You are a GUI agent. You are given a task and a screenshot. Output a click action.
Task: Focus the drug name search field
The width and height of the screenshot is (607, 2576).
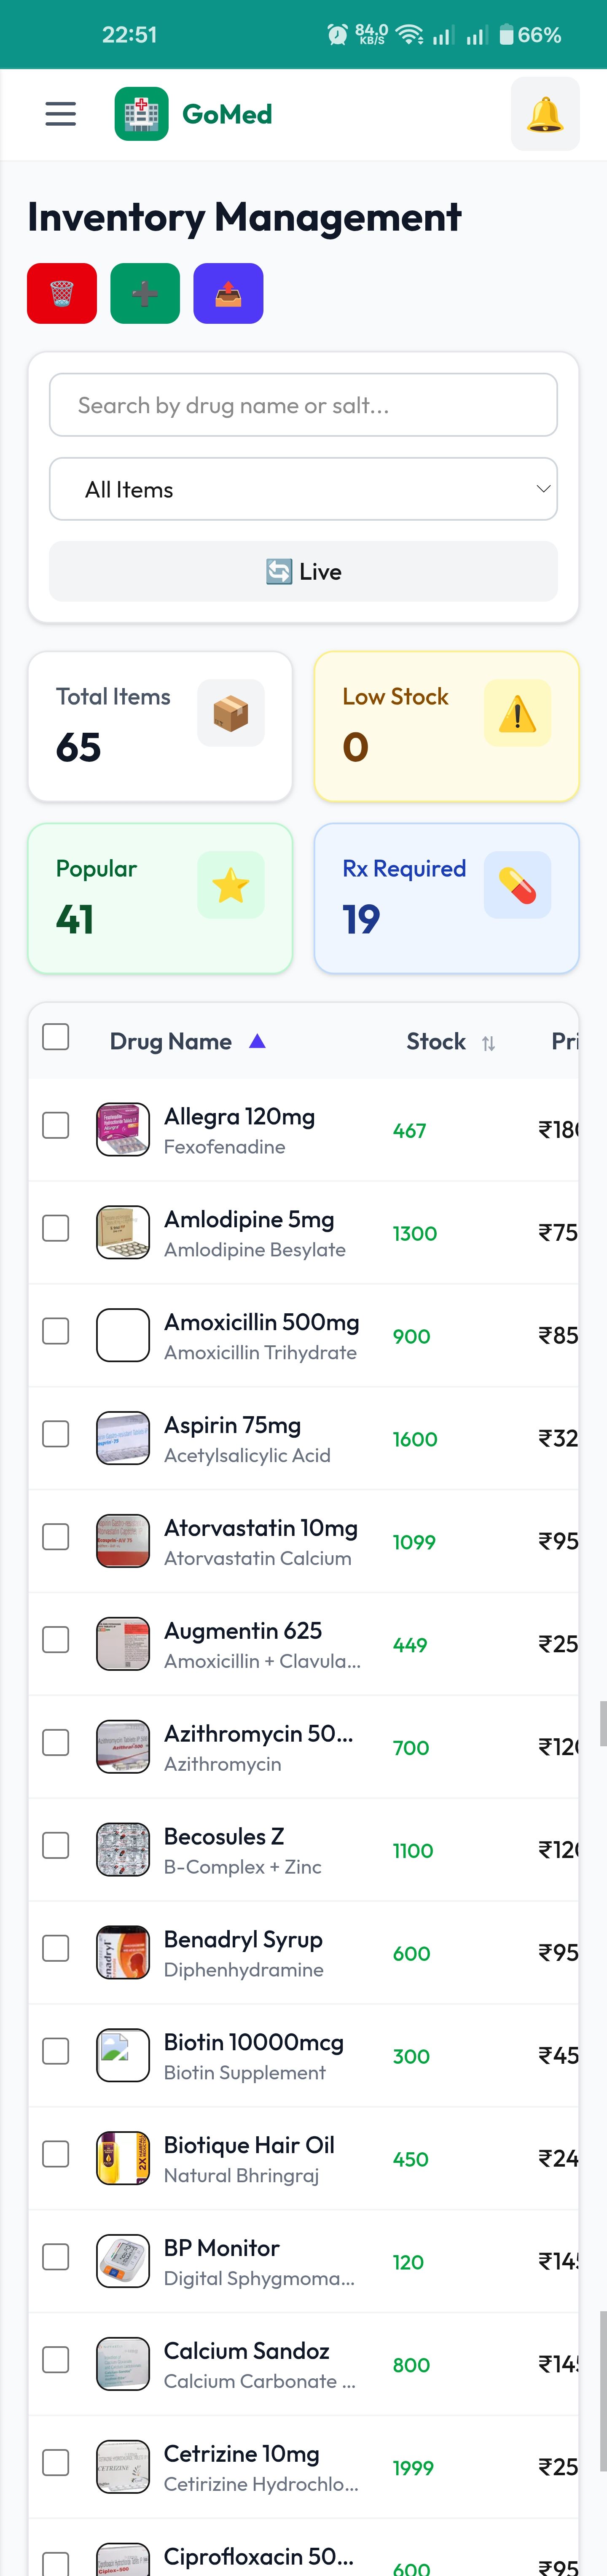303,405
